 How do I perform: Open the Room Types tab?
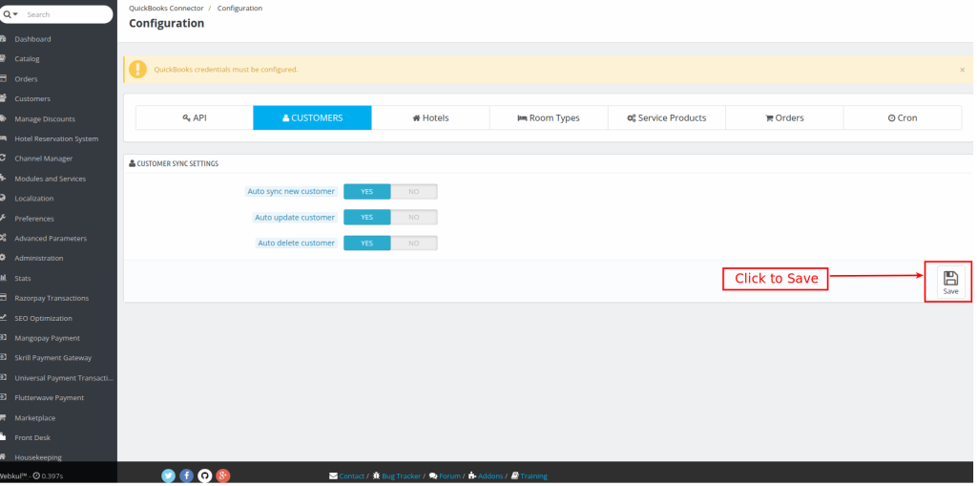(549, 117)
